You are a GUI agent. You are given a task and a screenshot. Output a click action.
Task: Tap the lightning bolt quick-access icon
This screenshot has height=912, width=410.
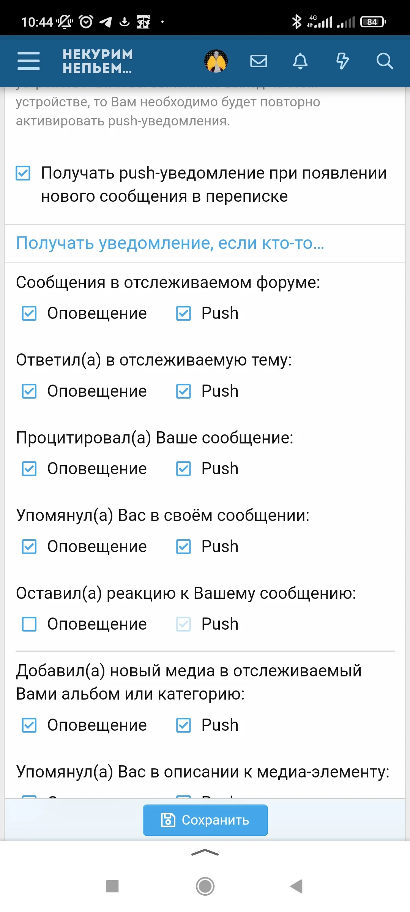click(342, 61)
